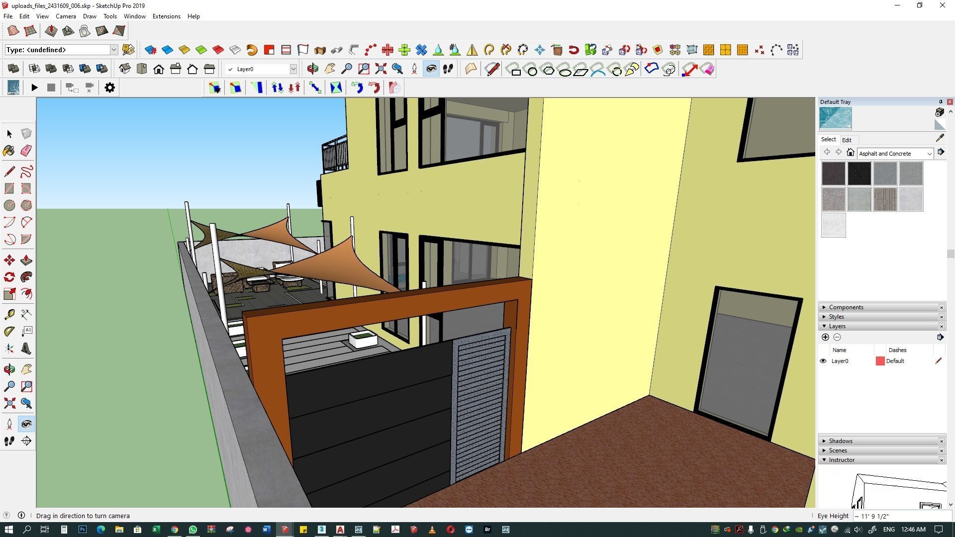
Task: Toggle Layer0 visibility eye icon
Action: (x=823, y=361)
